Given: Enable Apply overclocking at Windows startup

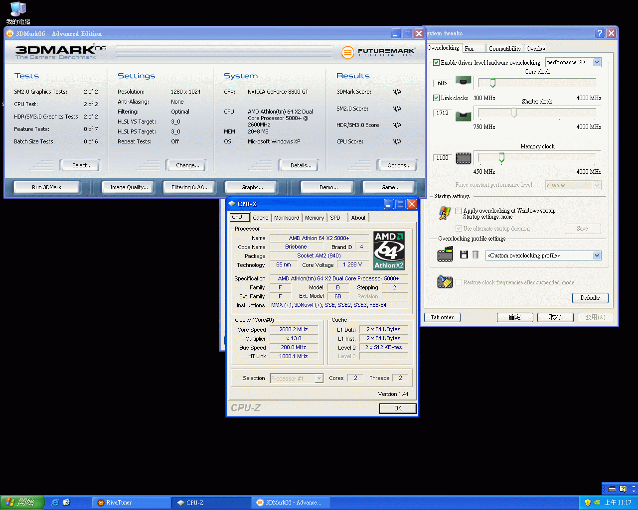Looking at the screenshot, I should tap(459, 211).
